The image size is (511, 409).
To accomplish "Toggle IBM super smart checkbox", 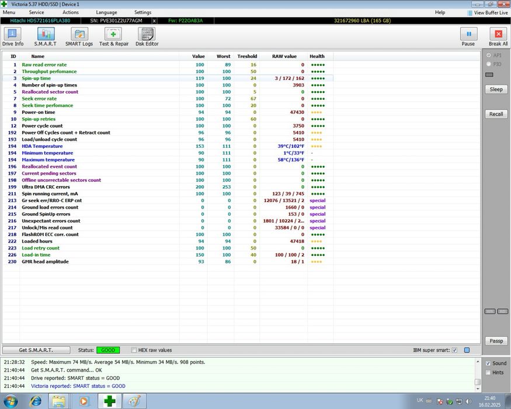I will click(455, 351).
